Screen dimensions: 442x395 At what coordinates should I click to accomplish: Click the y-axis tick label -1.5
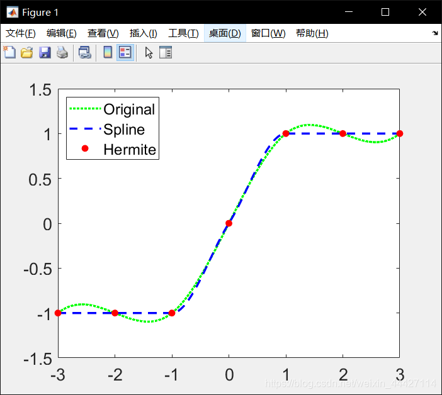click(x=38, y=359)
